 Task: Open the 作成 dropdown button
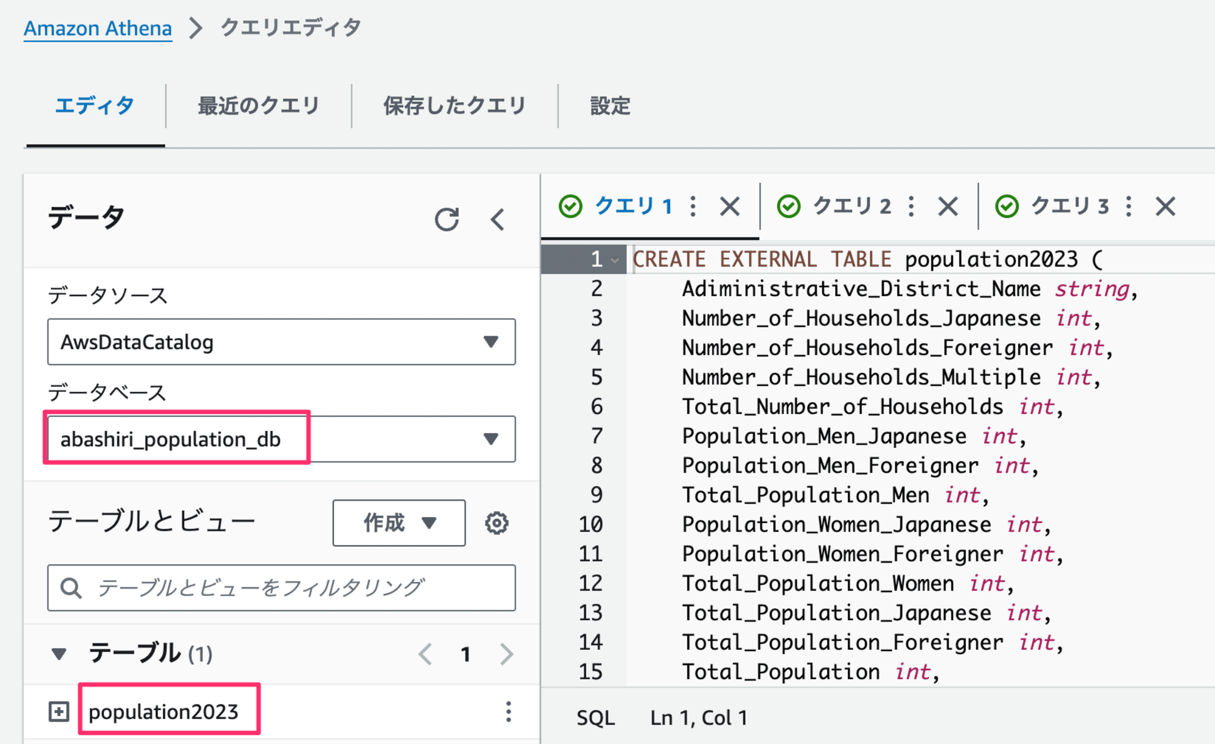[399, 523]
